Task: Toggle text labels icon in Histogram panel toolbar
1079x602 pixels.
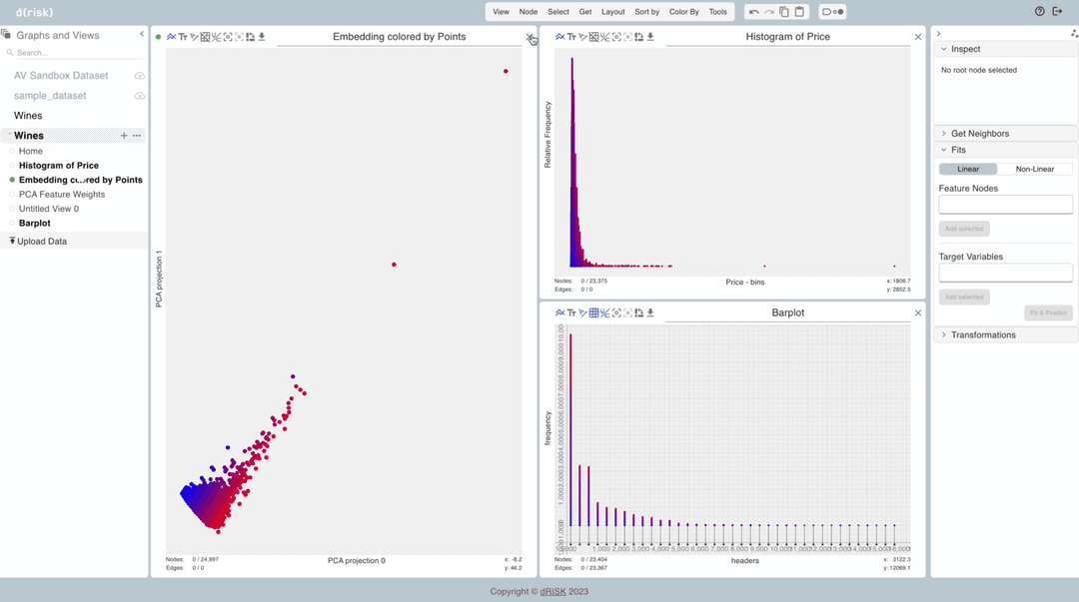Action: pos(572,37)
